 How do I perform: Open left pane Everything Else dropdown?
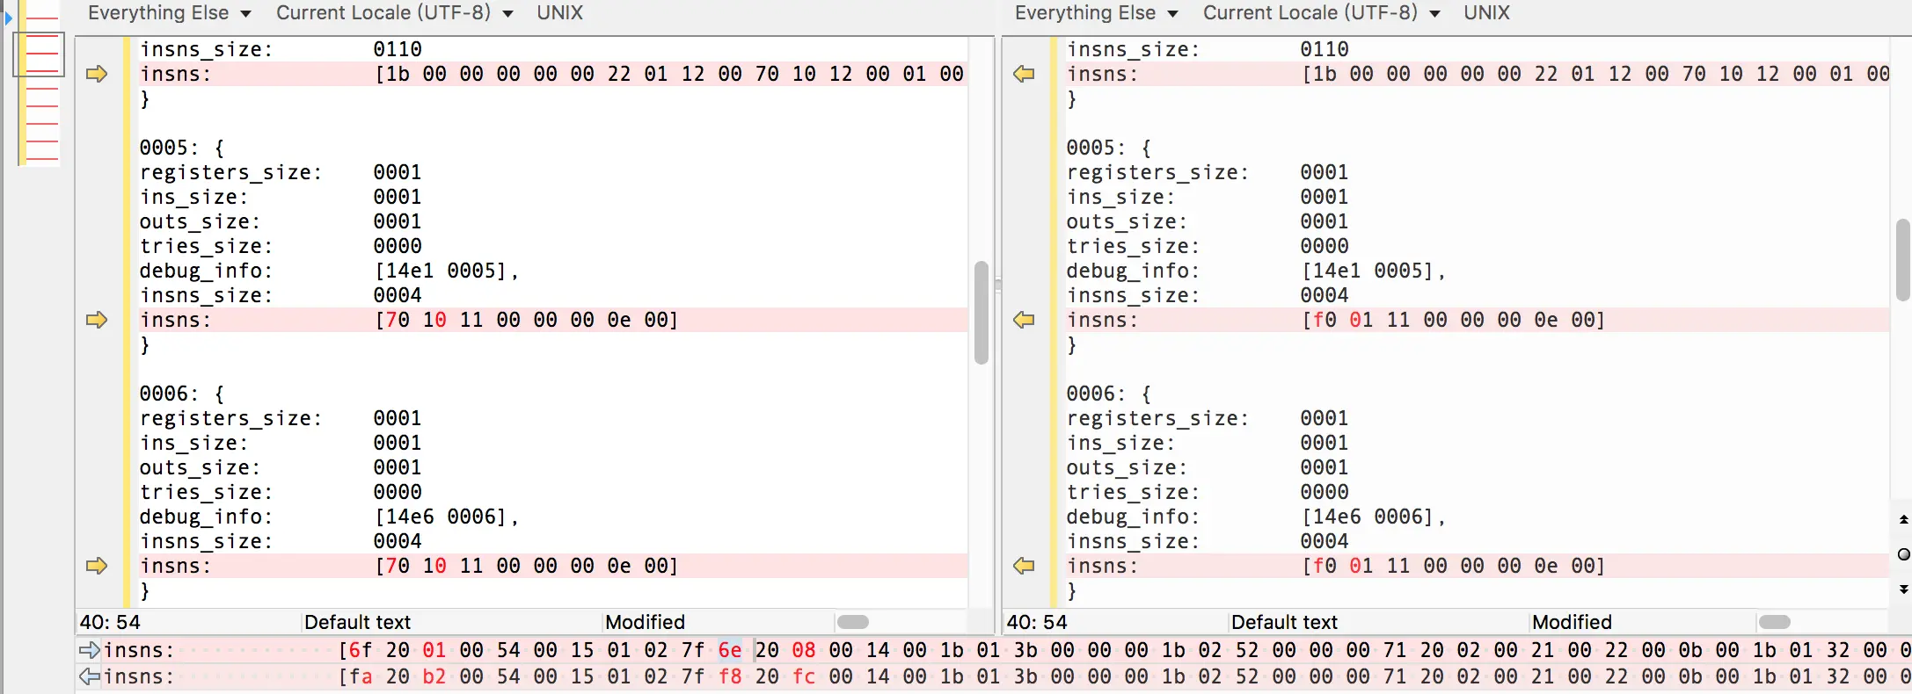pyautogui.click(x=170, y=12)
